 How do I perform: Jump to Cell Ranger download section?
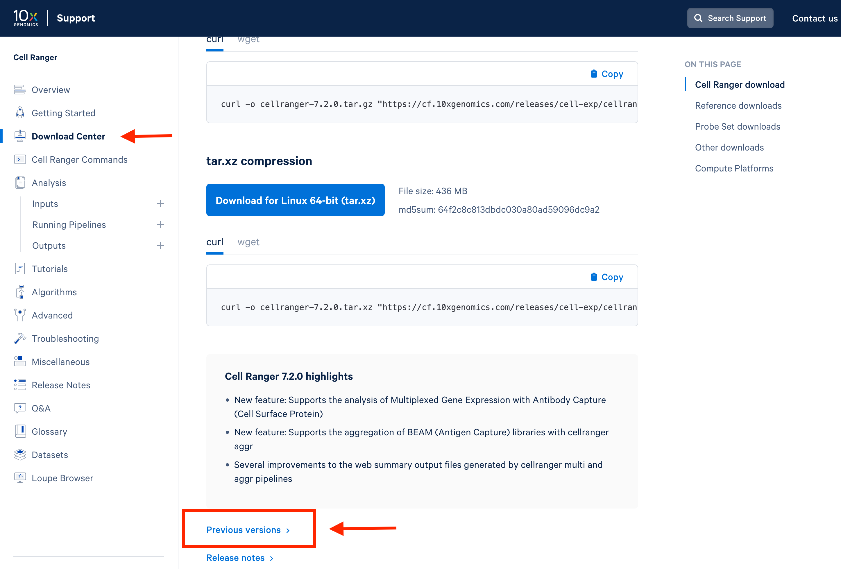[740, 85]
